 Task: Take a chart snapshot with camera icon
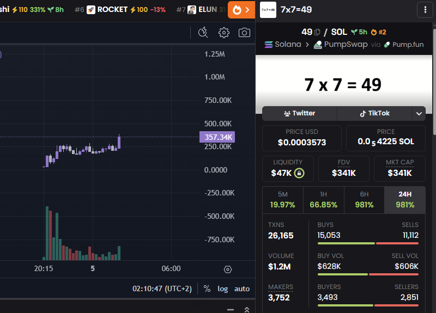point(244,33)
